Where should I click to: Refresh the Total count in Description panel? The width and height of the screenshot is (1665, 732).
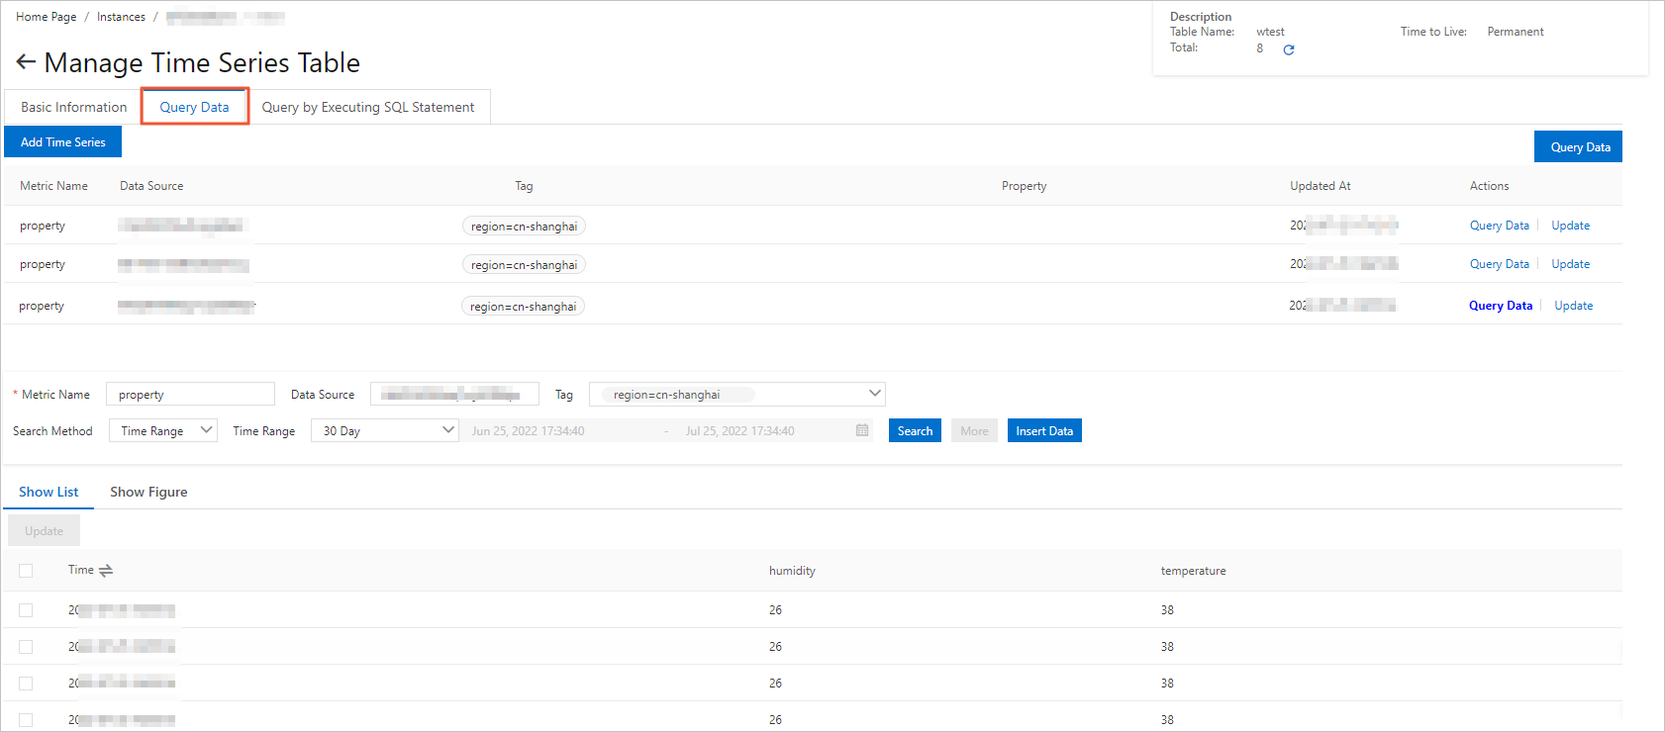click(1289, 49)
